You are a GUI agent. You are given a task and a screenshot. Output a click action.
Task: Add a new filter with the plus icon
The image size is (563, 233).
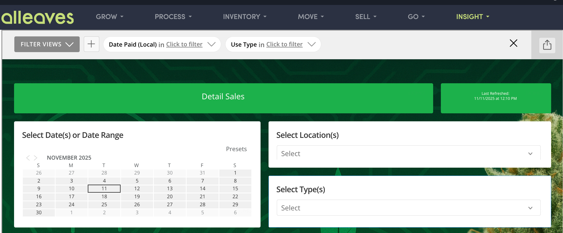[x=91, y=44]
